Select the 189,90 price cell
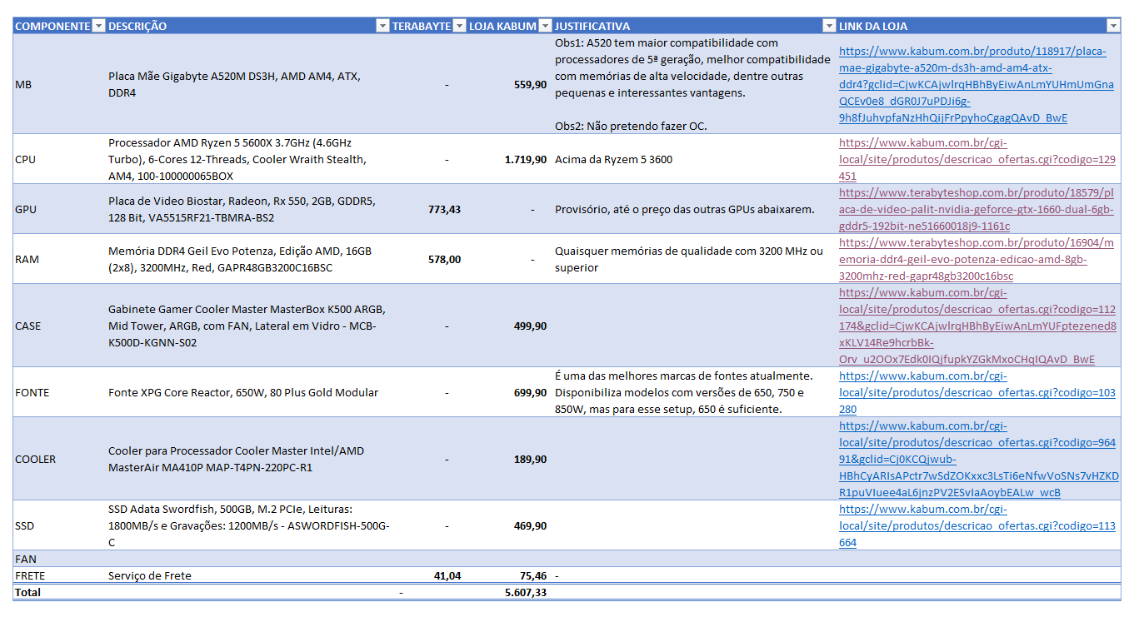This screenshot has height=617, width=1134. 509,459
